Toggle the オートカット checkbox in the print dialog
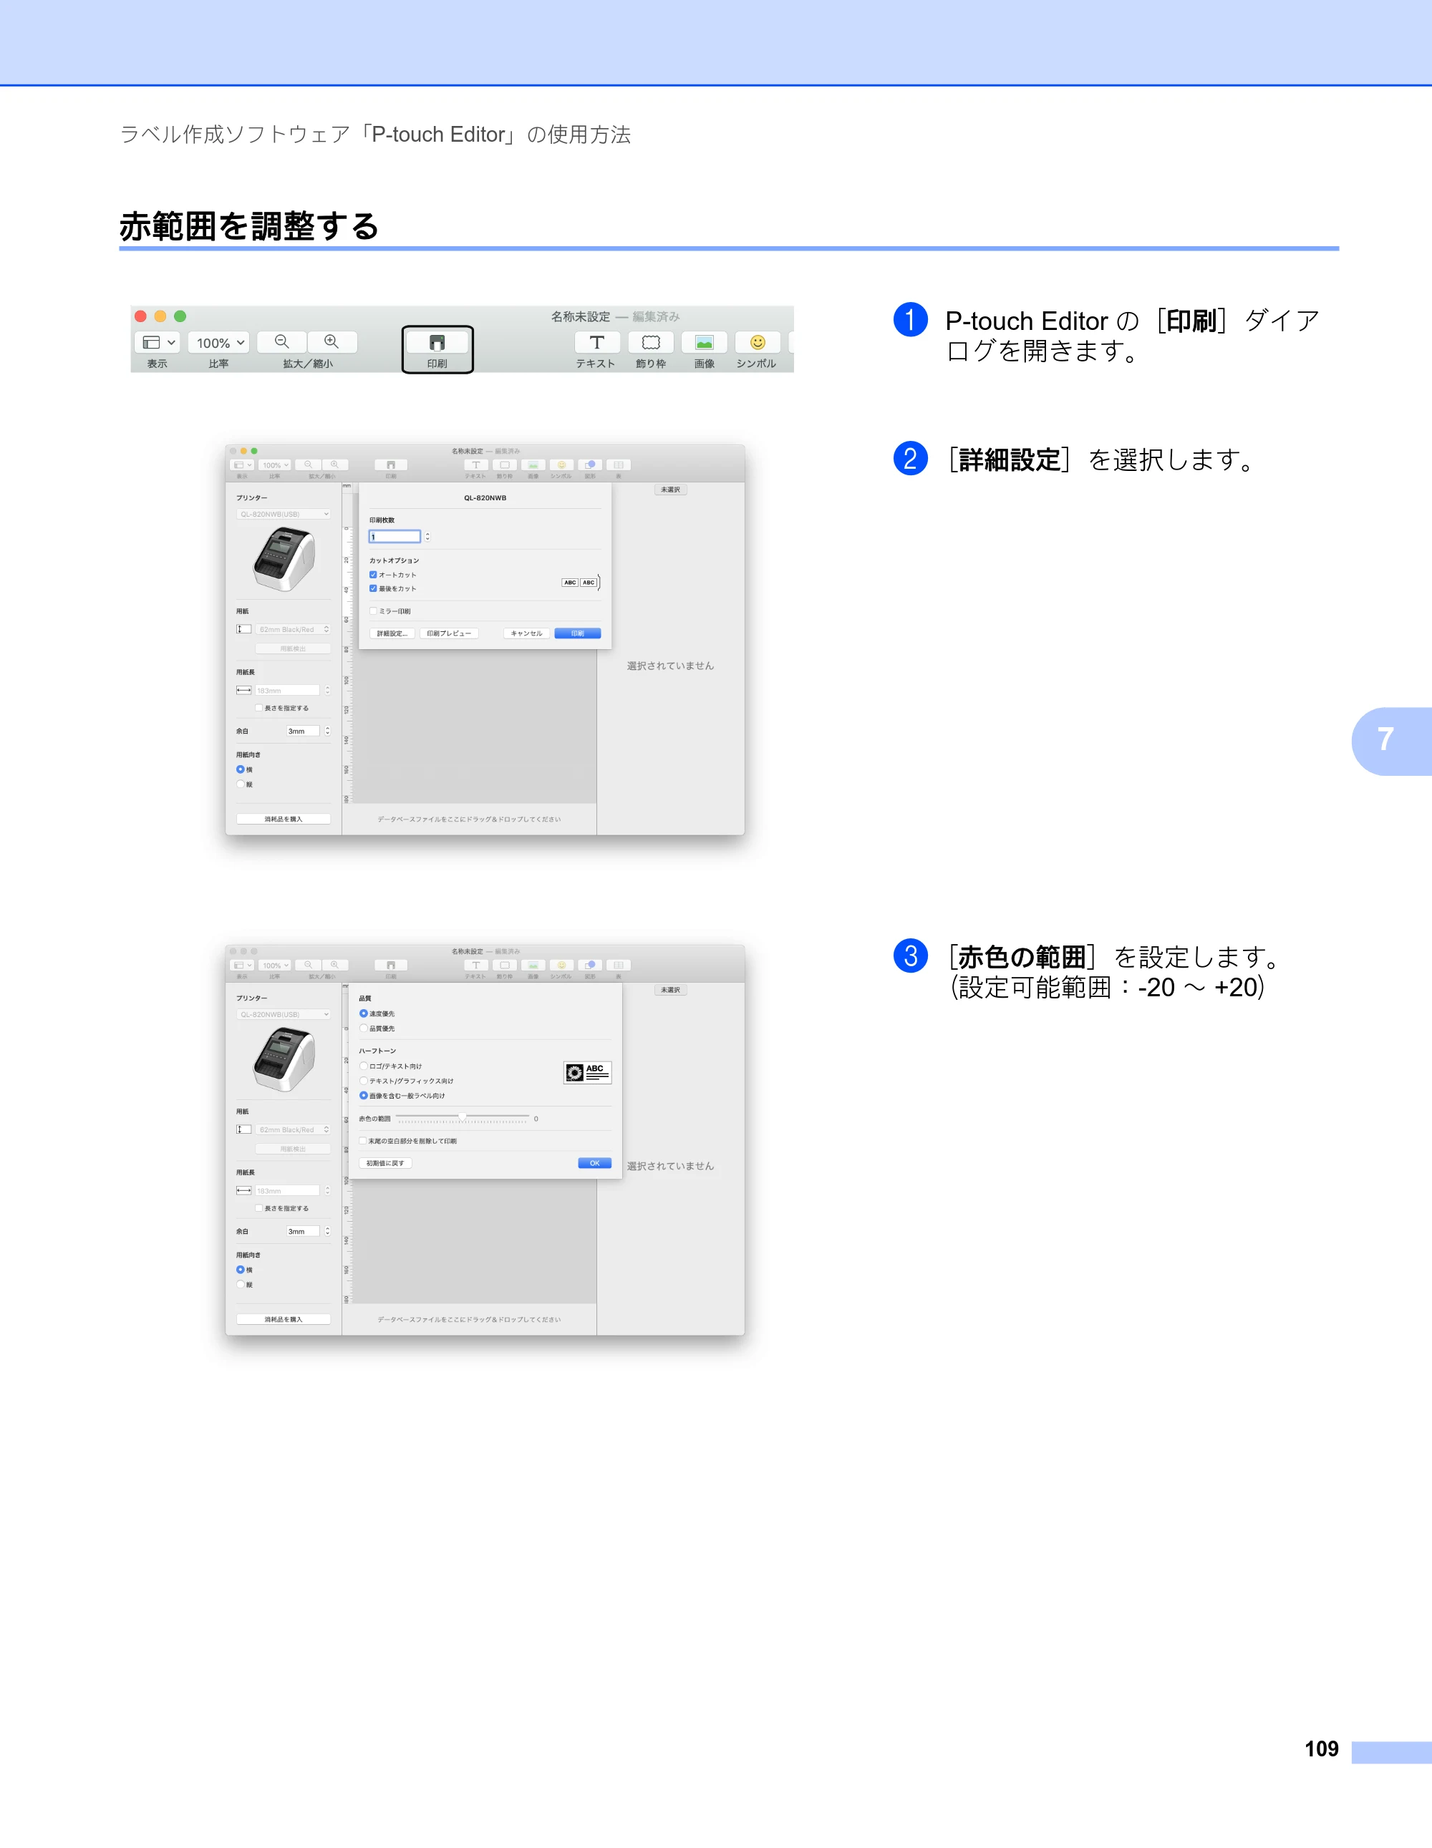This screenshot has width=1432, height=1848. (373, 575)
